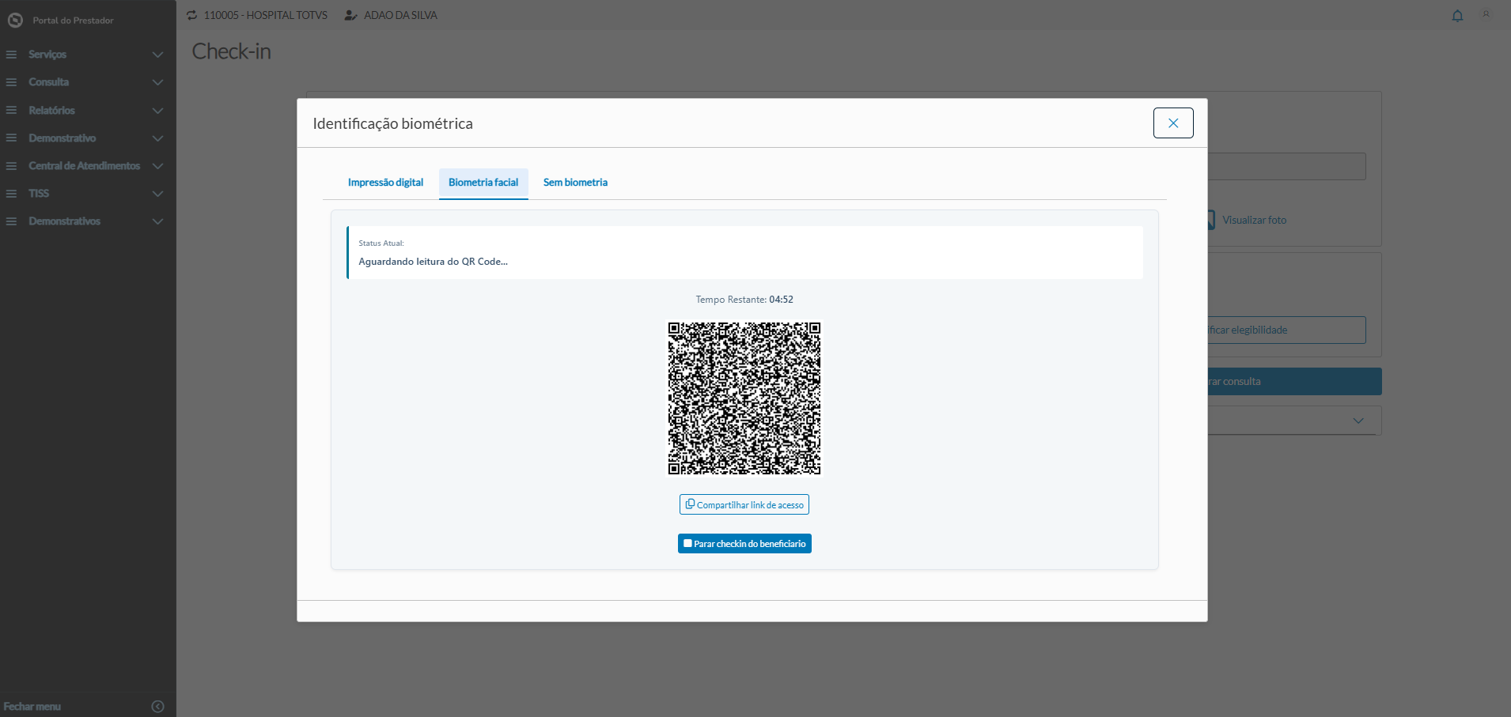
Task: Click the Fechar menu label
Action: point(32,707)
